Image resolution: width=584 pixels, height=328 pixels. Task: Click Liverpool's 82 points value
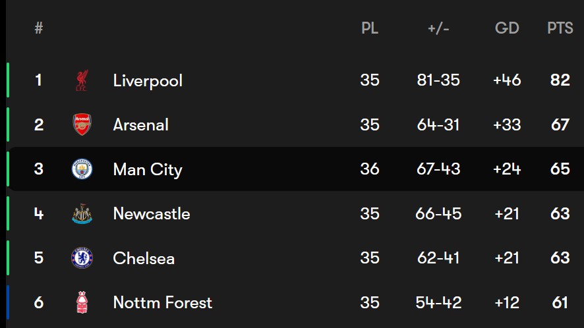point(560,80)
